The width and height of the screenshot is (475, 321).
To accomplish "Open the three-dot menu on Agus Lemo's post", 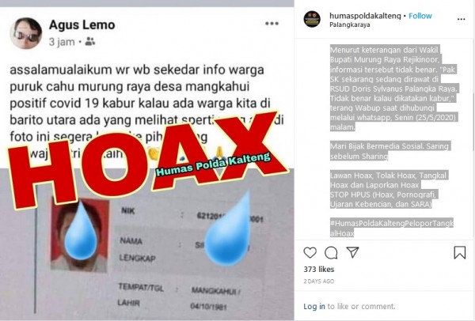I will 272,24.
